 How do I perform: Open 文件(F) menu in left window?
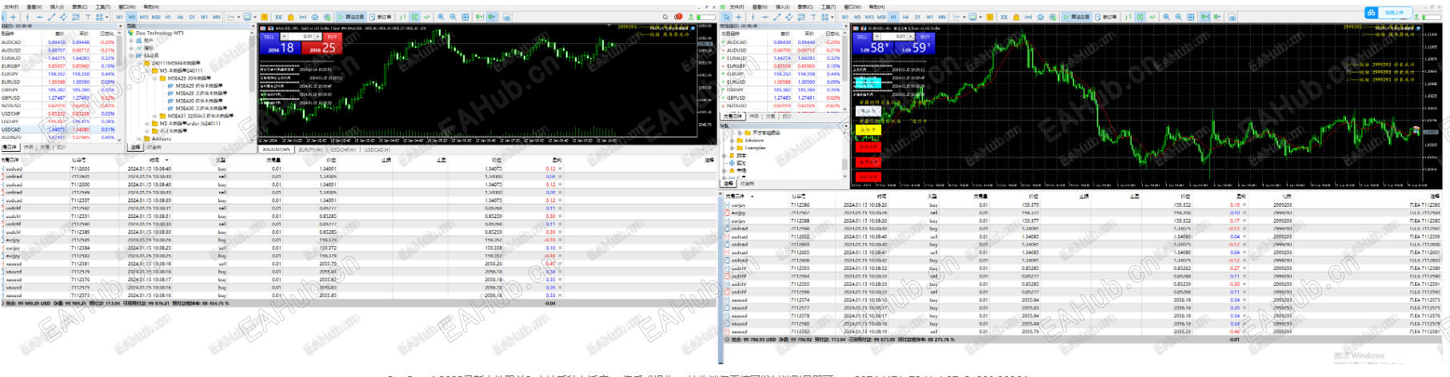coord(11,6)
